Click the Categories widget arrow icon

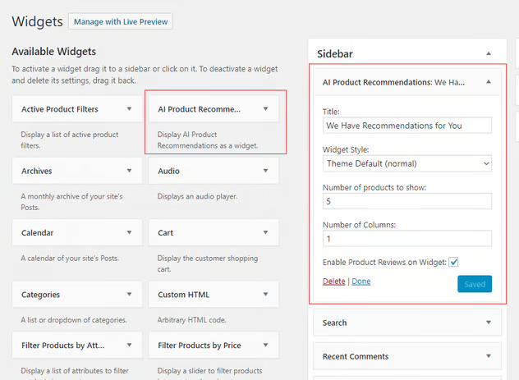point(129,294)
